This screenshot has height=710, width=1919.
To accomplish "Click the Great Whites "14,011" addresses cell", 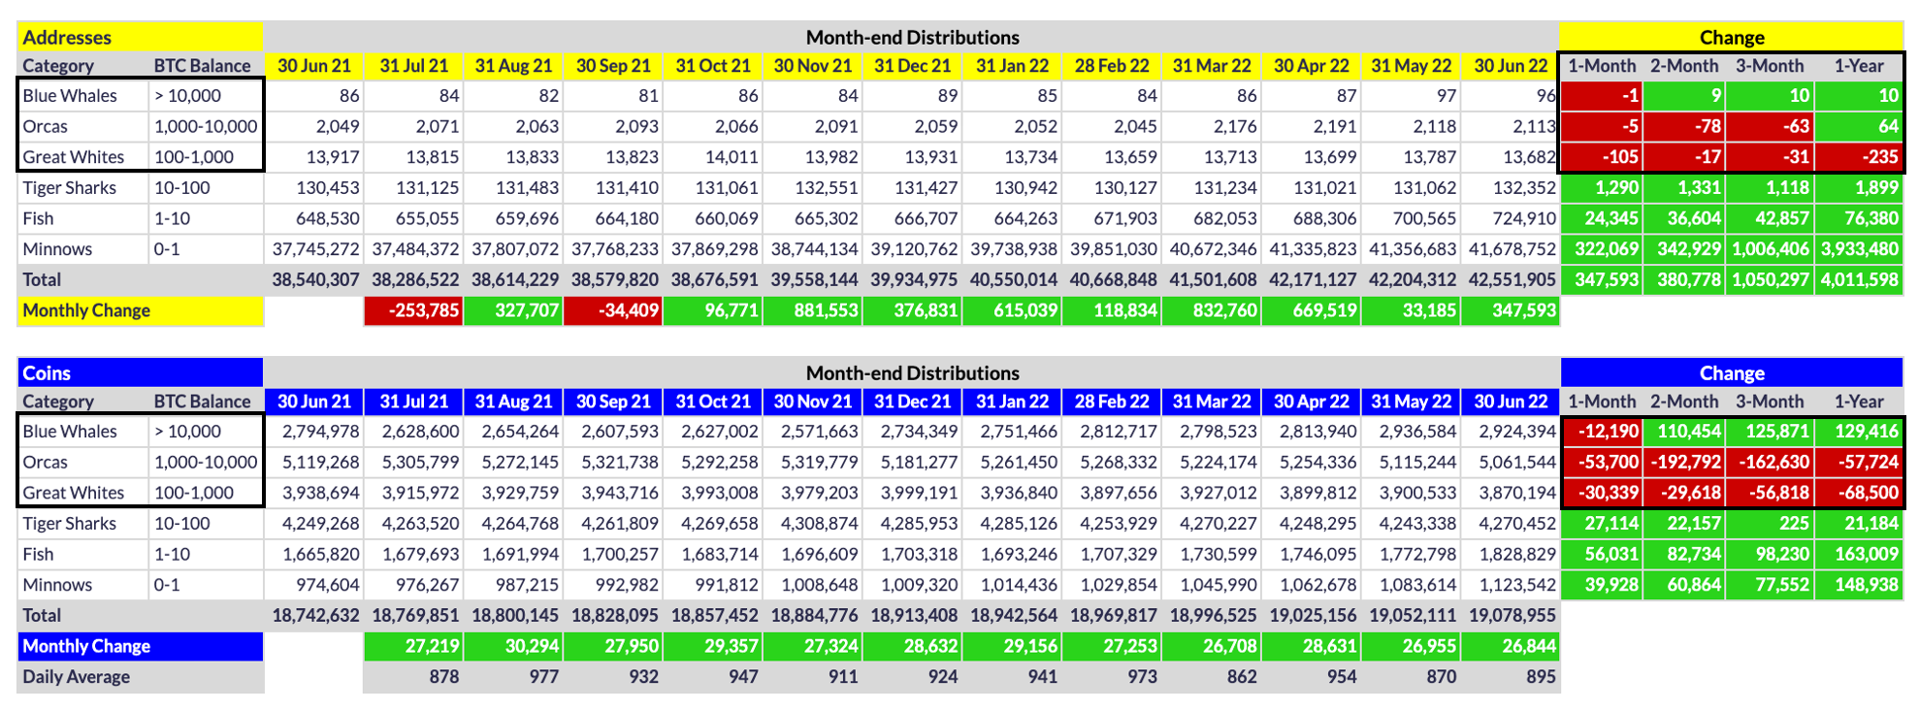I will pos(713,157).
